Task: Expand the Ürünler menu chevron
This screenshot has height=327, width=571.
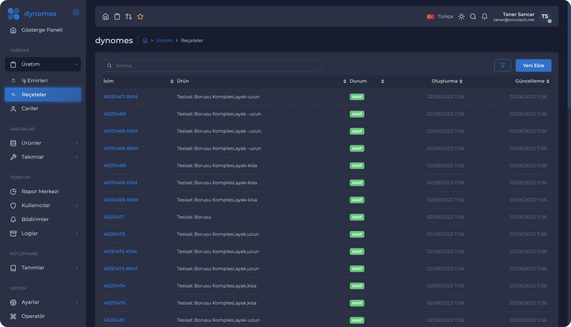Action: pos(76,143)
